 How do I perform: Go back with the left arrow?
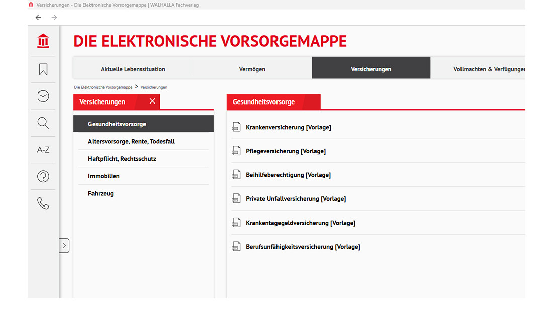(38, 17)
